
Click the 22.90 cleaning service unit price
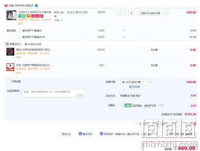coord(101,37)
